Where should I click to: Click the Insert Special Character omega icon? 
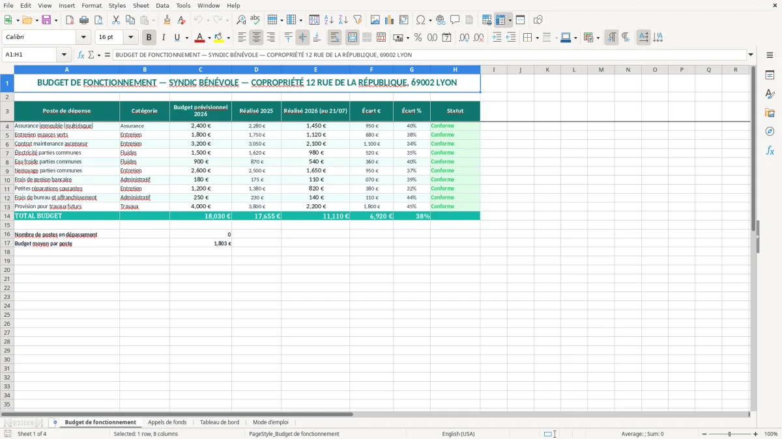[x=420, y=20]
